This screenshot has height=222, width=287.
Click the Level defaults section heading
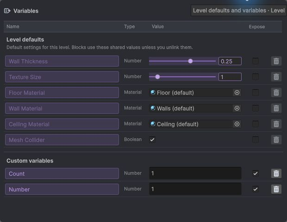click(25, 39)
